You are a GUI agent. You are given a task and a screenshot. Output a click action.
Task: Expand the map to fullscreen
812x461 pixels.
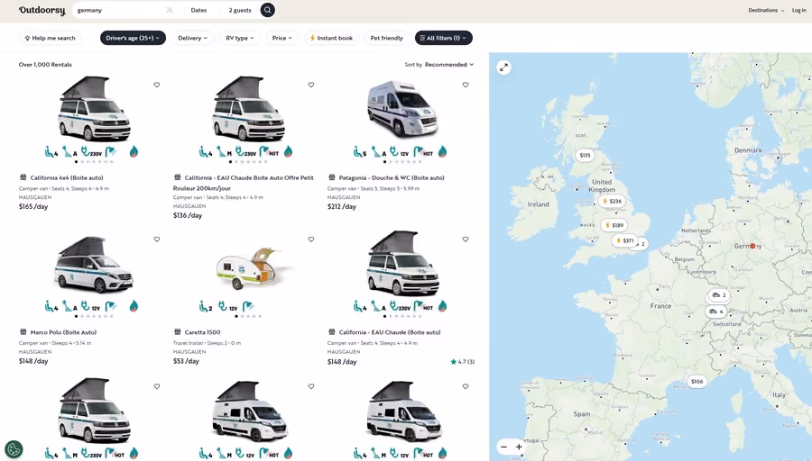click(503, 68)
